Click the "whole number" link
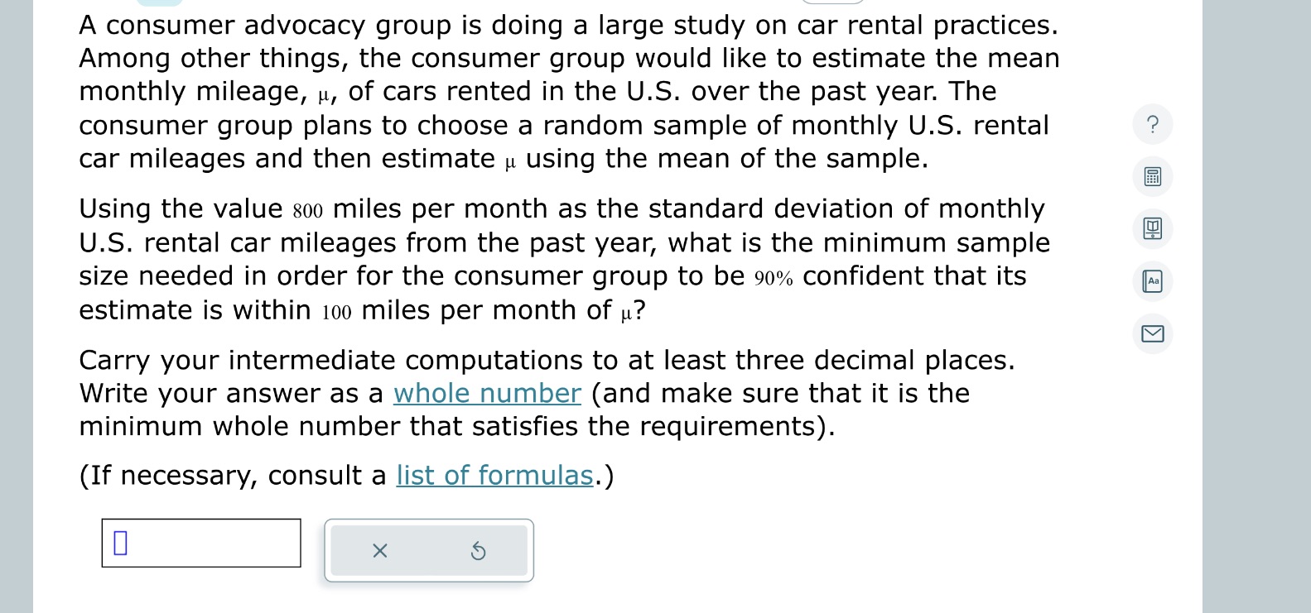1311x613 pixels. (486, 393)
